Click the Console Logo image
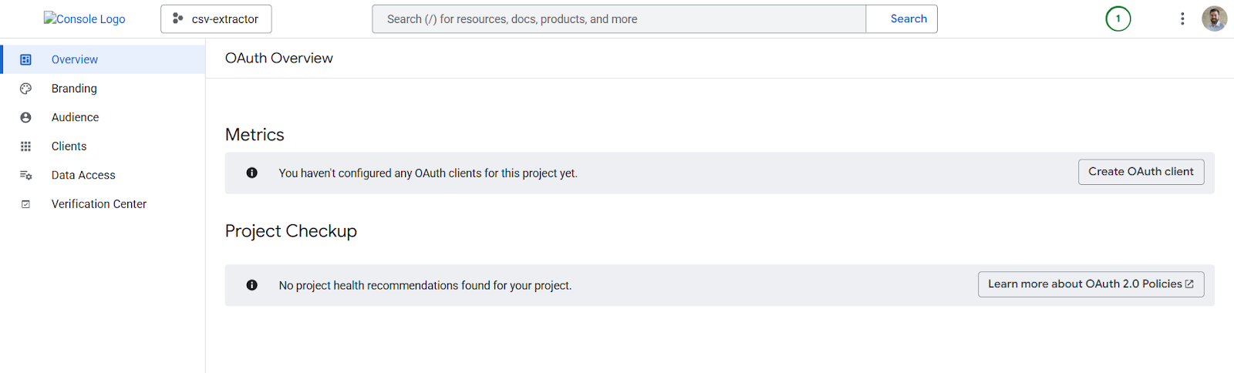The image size is (1234, 373). point(84,18)
